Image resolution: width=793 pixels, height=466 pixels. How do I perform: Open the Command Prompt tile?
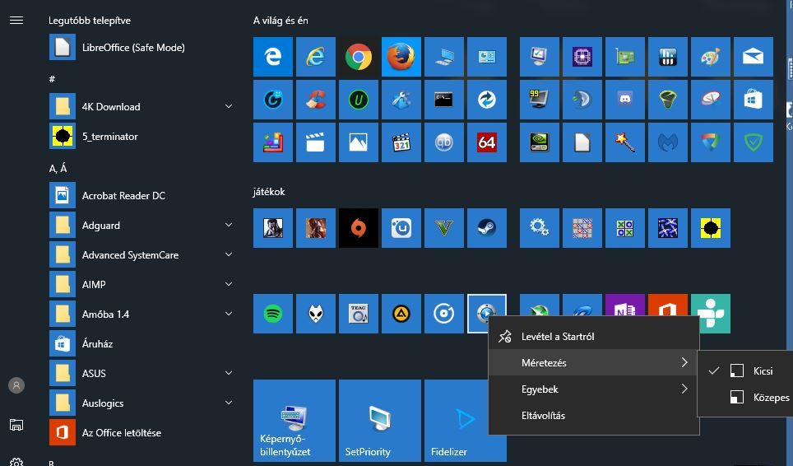click(444, 100)
